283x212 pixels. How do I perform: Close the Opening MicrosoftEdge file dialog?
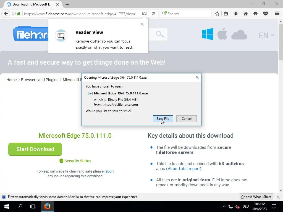click(197, 77)
